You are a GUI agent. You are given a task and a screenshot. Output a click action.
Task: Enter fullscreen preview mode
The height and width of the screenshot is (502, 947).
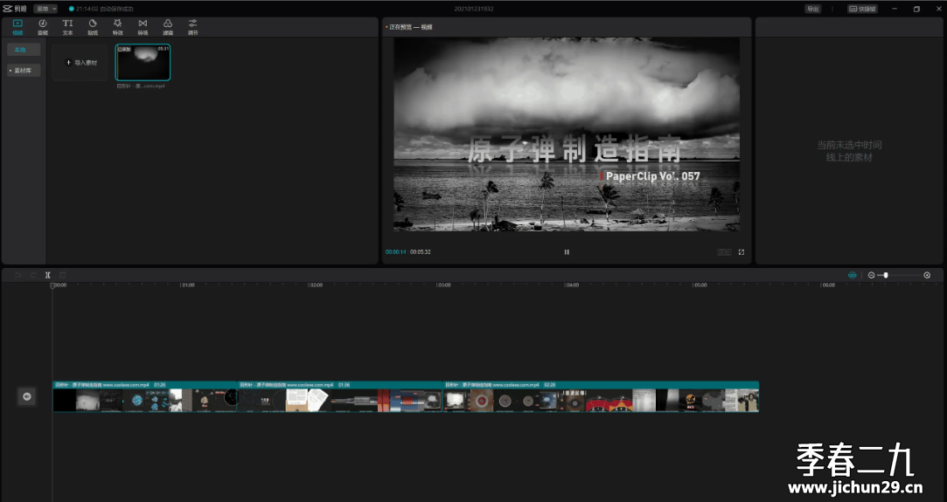[x=741, y=252]
